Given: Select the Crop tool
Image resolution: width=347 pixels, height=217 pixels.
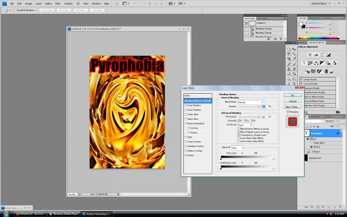Looking at the screenshot, I should pos(289,59).
